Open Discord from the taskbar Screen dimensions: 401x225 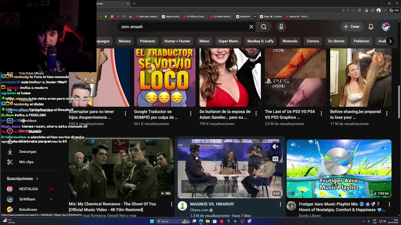pyautogui.click(x=249, y=221)
